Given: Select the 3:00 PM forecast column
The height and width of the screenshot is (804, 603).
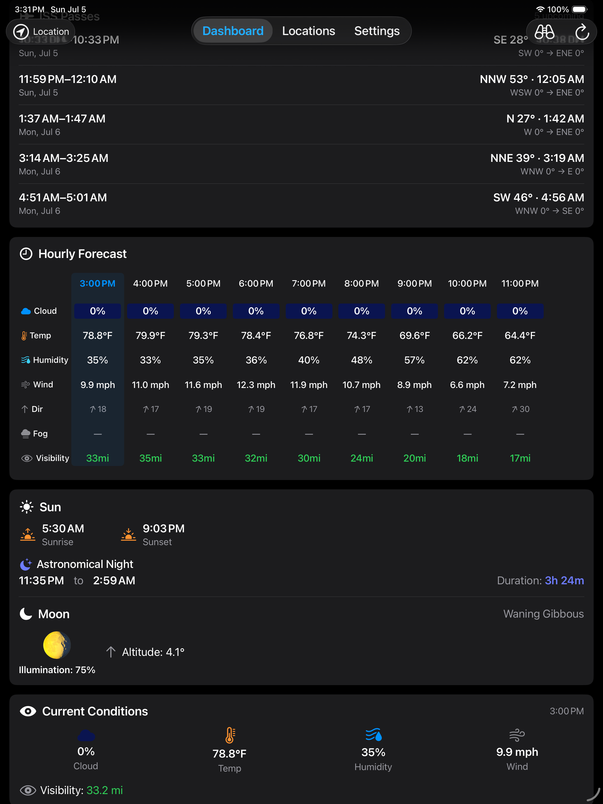Looking at the screenshot, I should pos(97,369).
